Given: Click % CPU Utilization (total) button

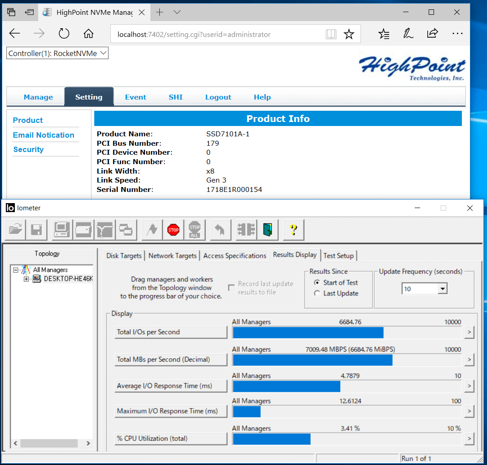Looking at the screenshot, I should (171, 439).
